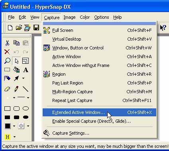This screenshot has width=169, height=151.
Task: Click the black foreground color swatch
Action: [x=8, y=126]
